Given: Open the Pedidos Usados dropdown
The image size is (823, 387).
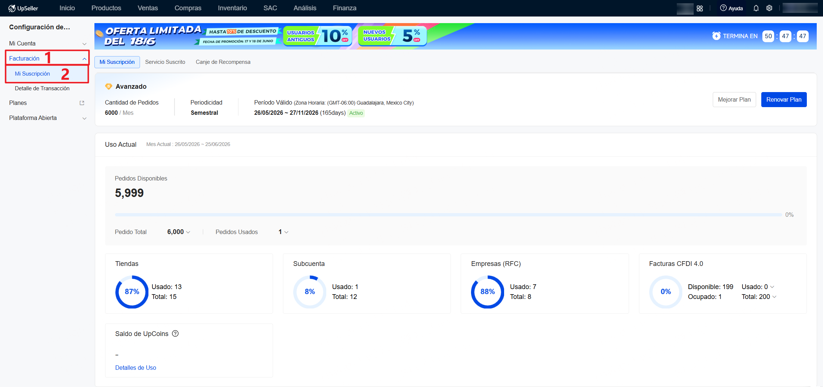Looking at the screenshot, I should coord(284,232).
